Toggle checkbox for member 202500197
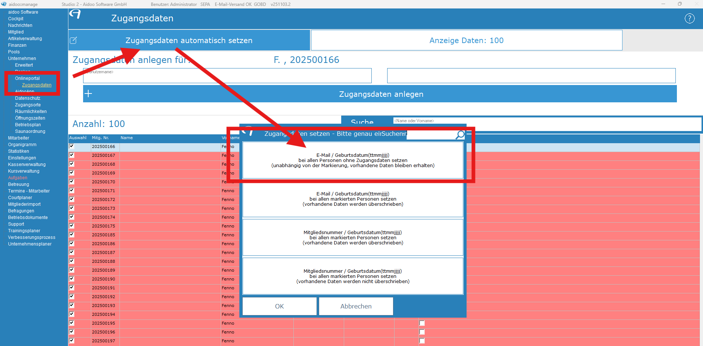Screen dimensions: 703x346 coord(72,340)
